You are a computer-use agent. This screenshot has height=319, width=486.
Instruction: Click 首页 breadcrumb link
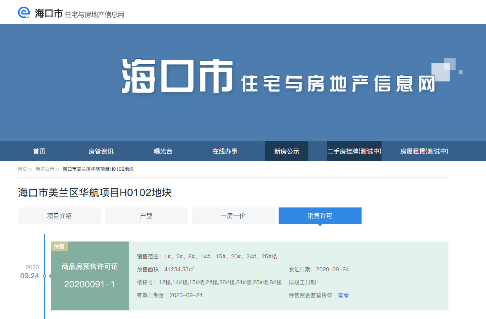click(x=22, y=169)
